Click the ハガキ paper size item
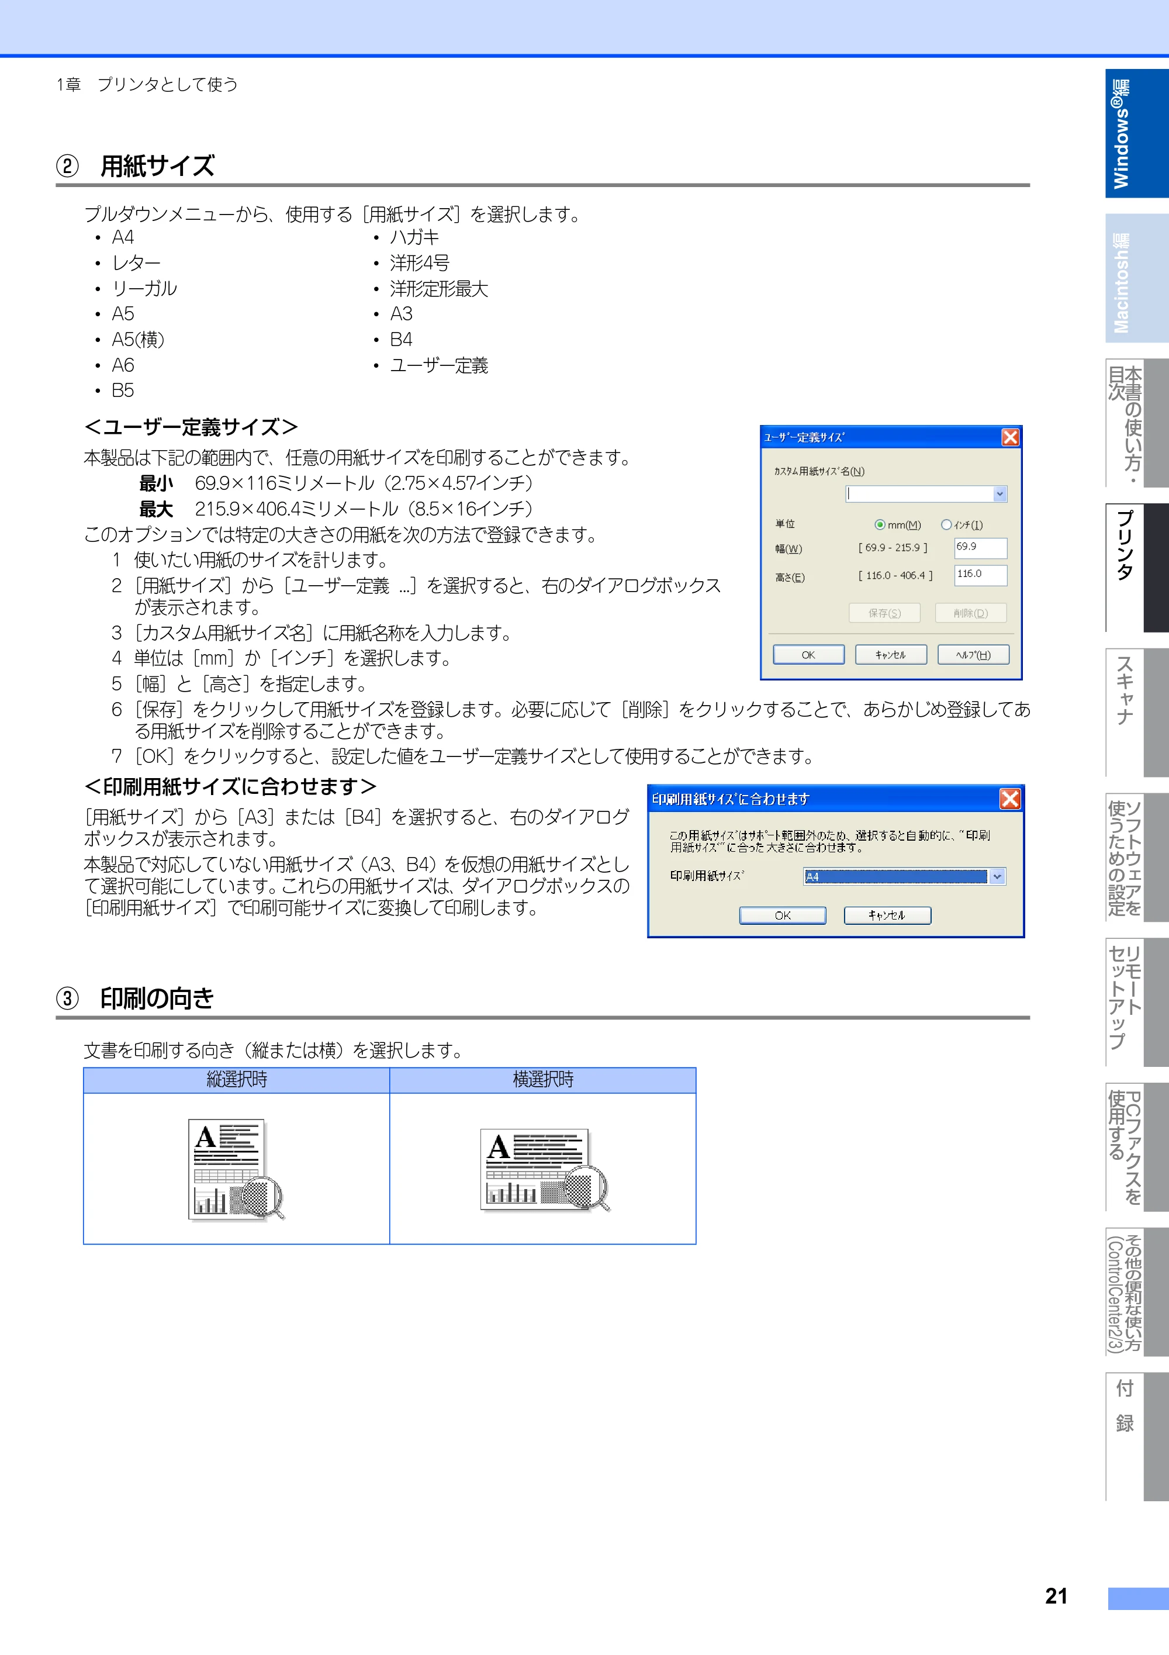This screenshot has width=1169, height=1655. pos(414,237)
